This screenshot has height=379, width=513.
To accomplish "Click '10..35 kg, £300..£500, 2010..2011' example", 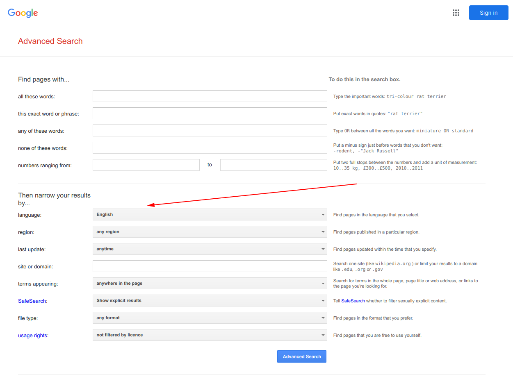I will [378, 168].
